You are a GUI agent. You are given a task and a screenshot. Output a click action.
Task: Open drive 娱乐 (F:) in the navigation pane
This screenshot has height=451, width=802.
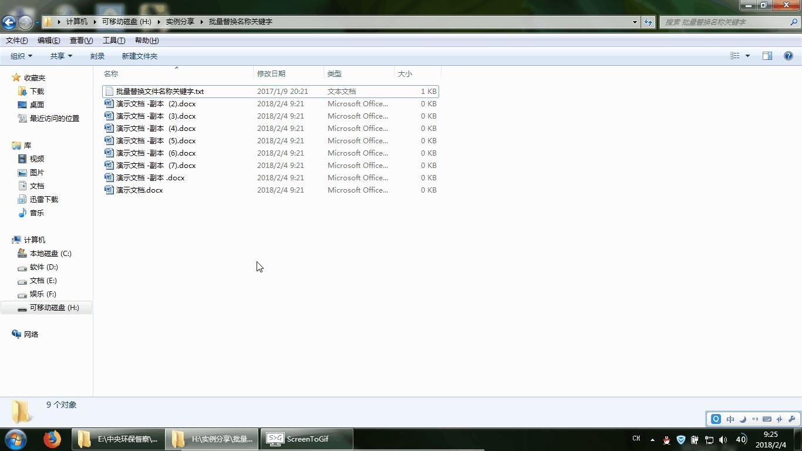click(43, 294)
